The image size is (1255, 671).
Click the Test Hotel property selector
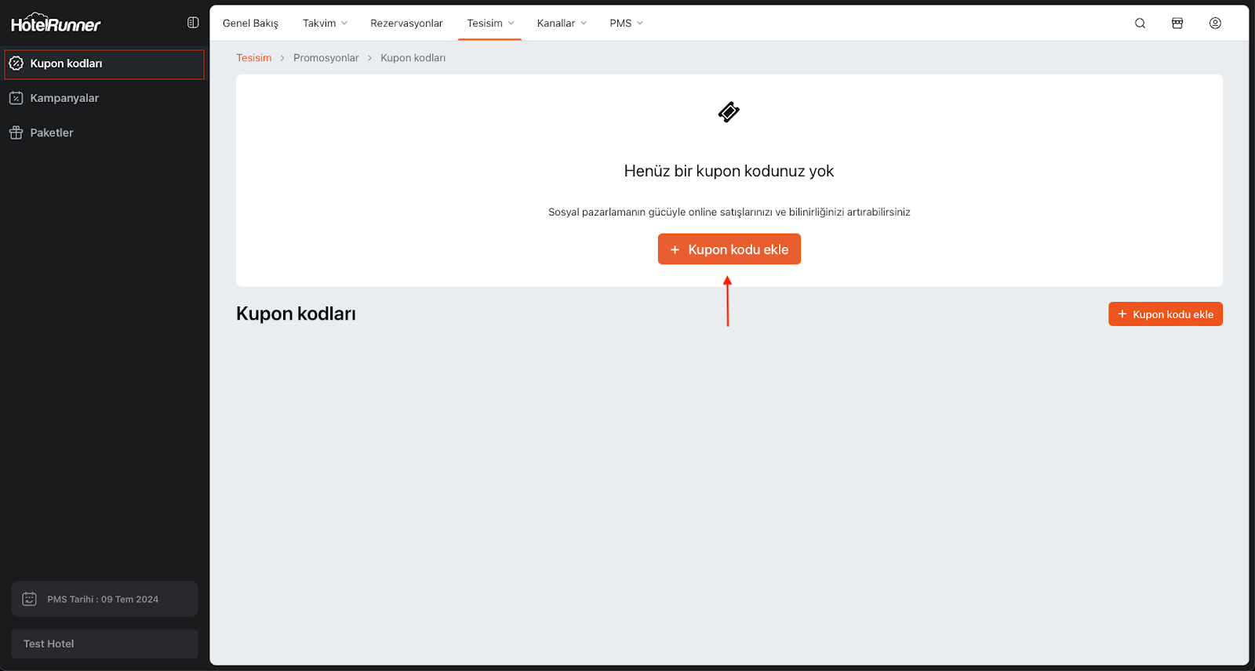click(104, 644)
